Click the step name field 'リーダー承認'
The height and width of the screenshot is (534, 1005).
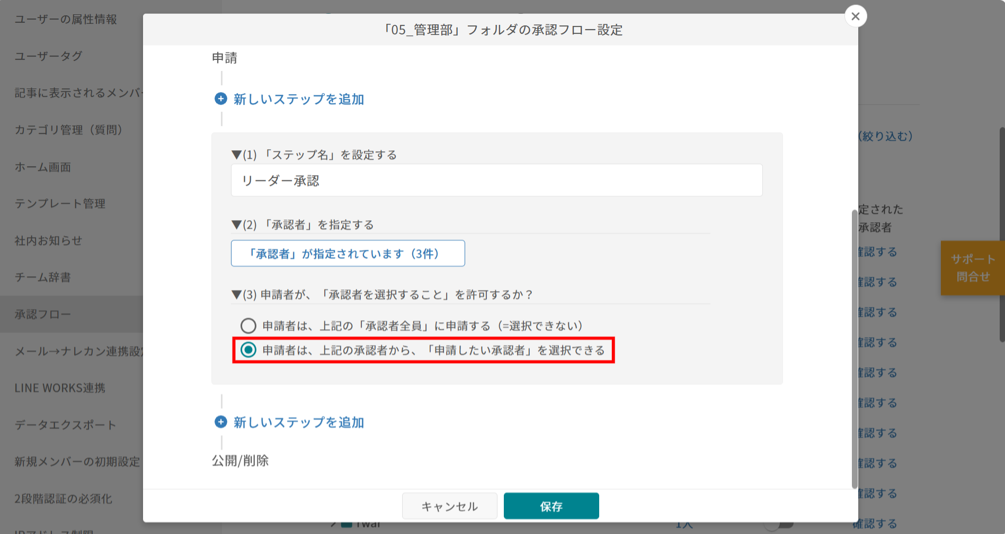[496, 180]
